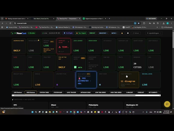Open National Weather Service bookmark
The height and width of the screenshot is (131, 174).
pos(63,27)
